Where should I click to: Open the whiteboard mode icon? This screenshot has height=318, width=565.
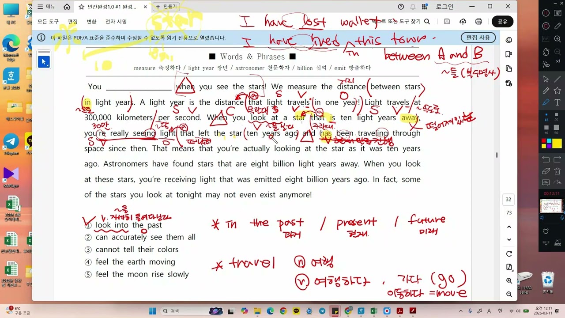point(546,182)
